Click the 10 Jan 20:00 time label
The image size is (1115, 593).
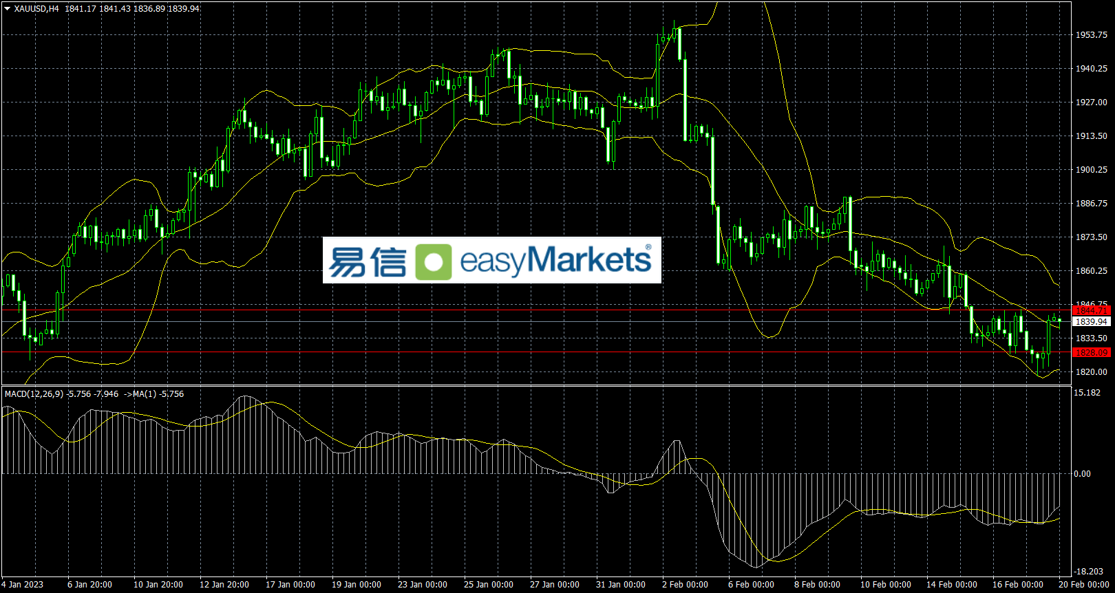(158, 585)
